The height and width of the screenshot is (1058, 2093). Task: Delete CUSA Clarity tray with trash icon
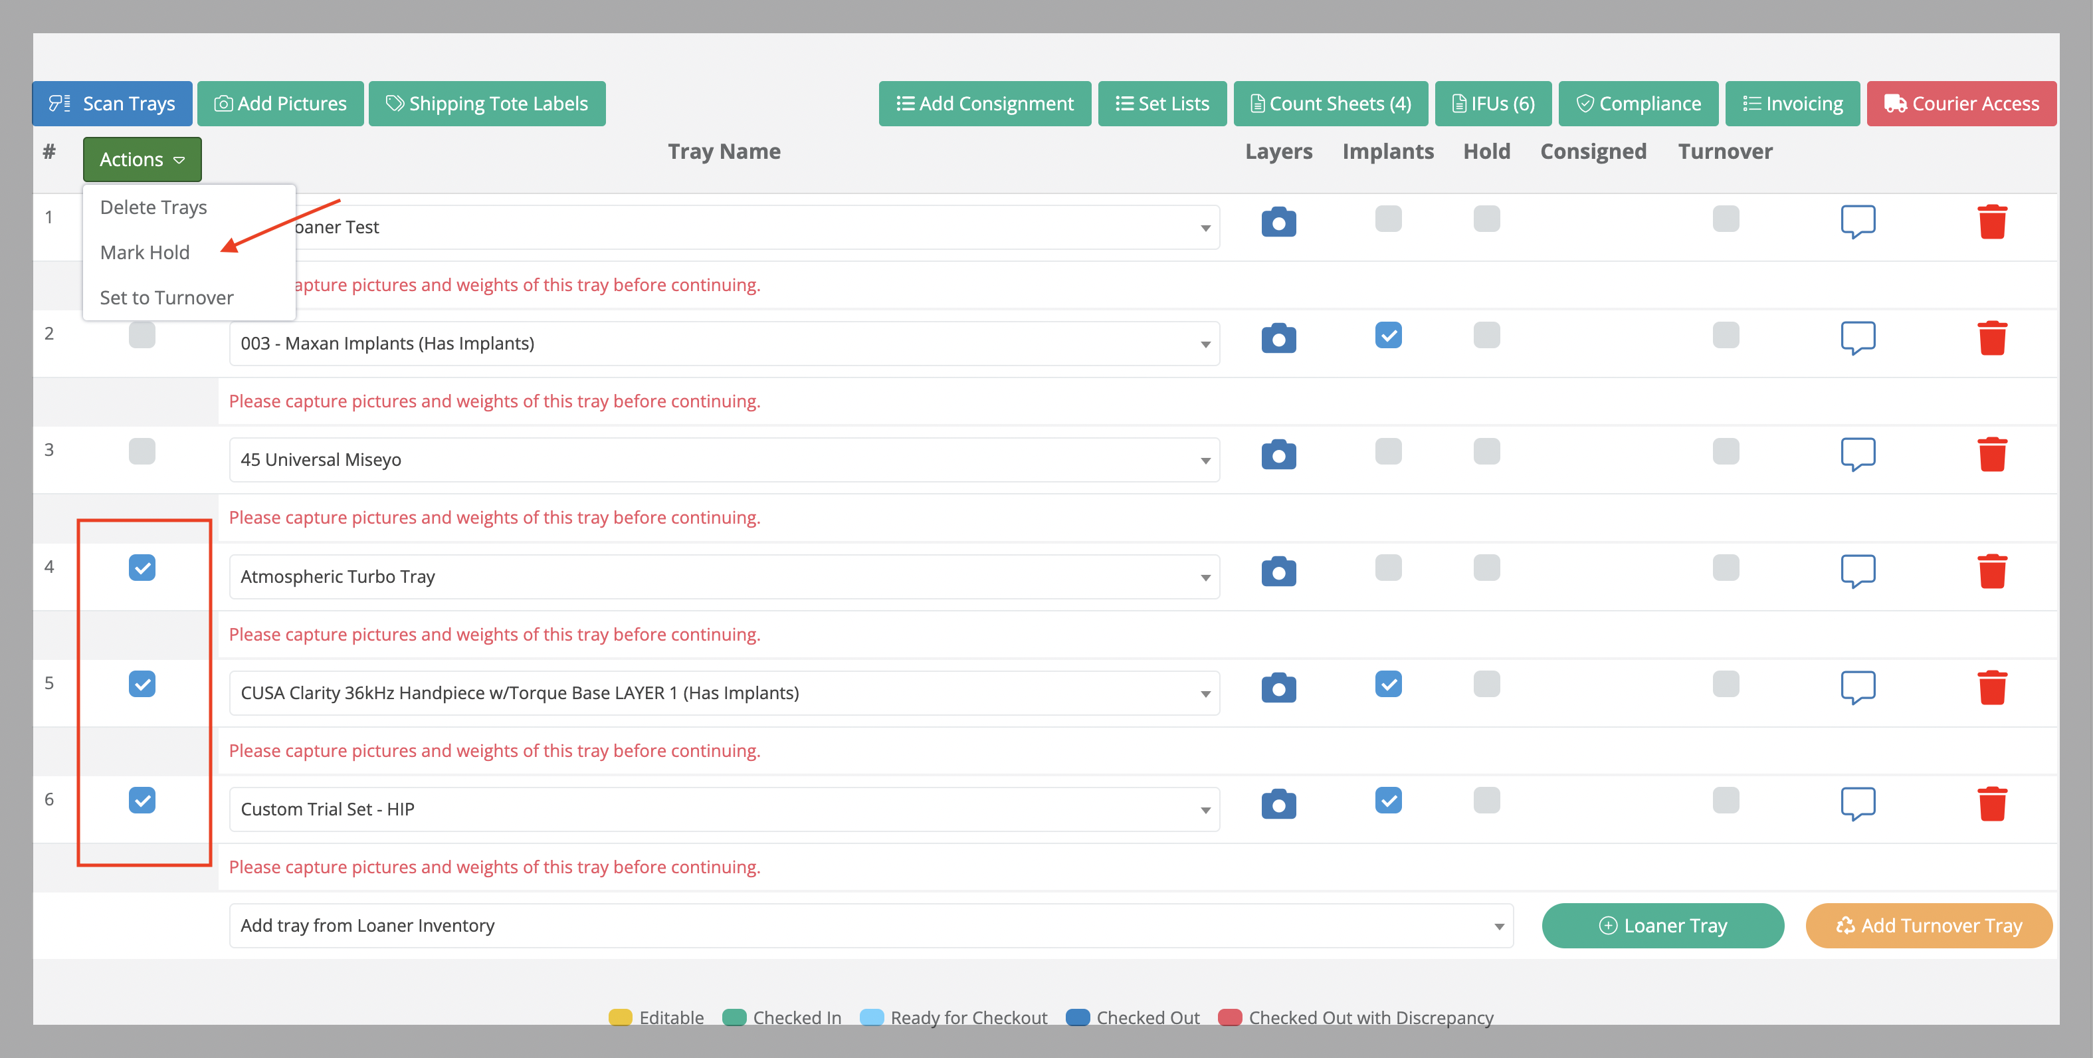(1992, 687)
